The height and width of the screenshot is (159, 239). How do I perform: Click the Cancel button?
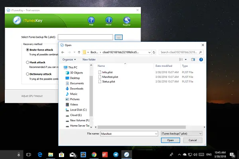193,140
